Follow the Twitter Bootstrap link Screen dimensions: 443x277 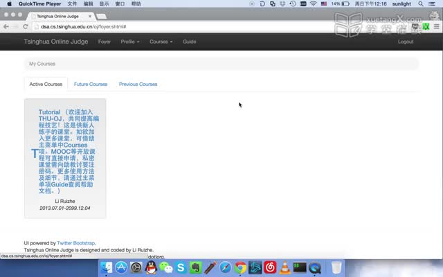[75, 243]
